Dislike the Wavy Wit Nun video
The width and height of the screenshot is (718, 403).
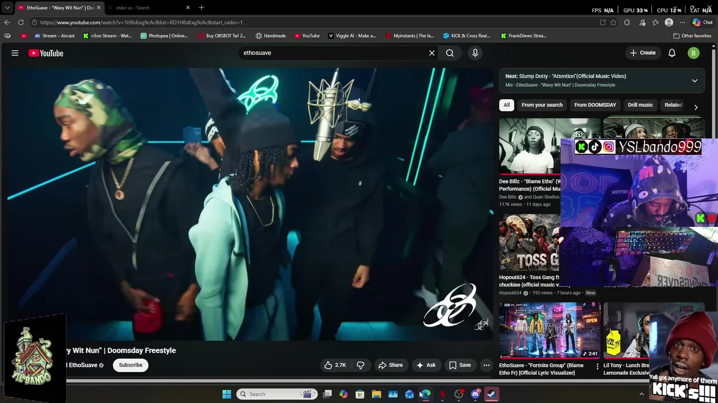pos(361,365)
